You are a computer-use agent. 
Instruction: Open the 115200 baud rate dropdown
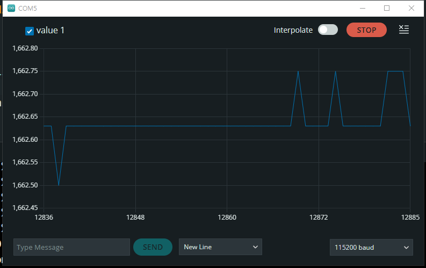pos(371,248)
